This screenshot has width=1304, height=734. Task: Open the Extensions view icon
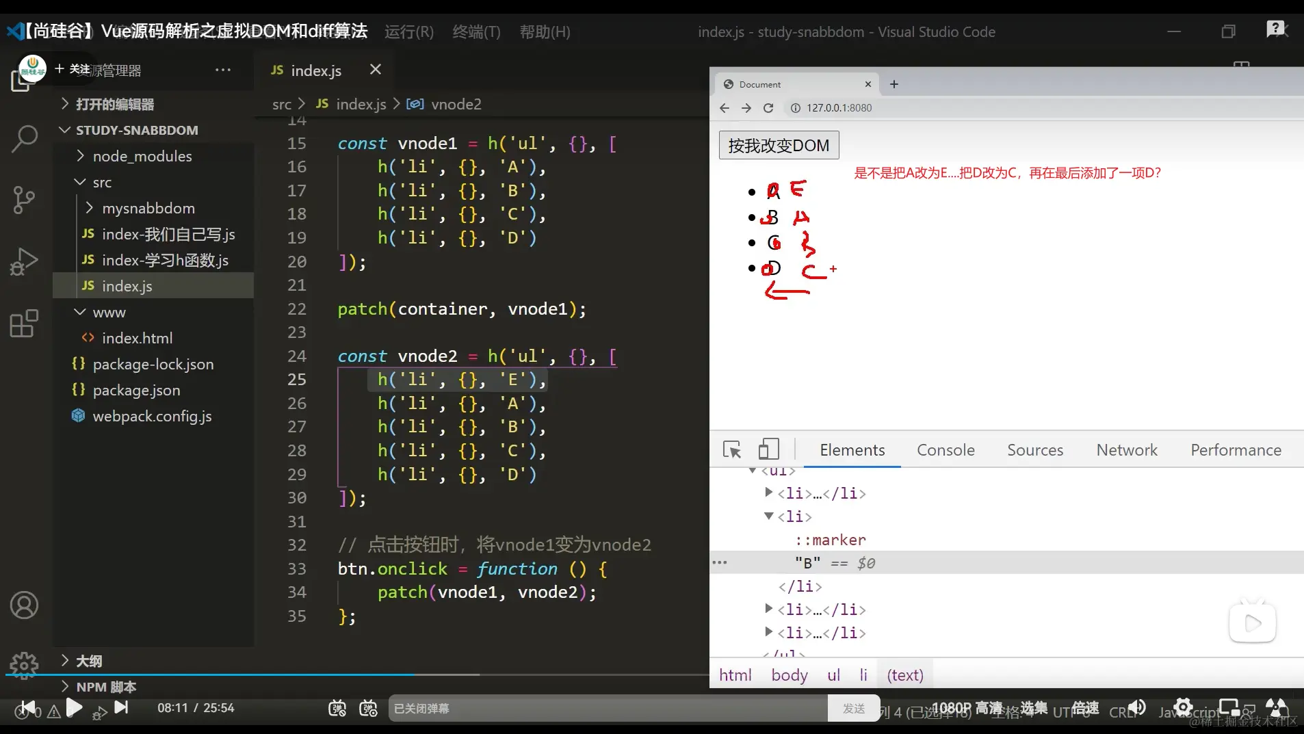coord(25,323)
